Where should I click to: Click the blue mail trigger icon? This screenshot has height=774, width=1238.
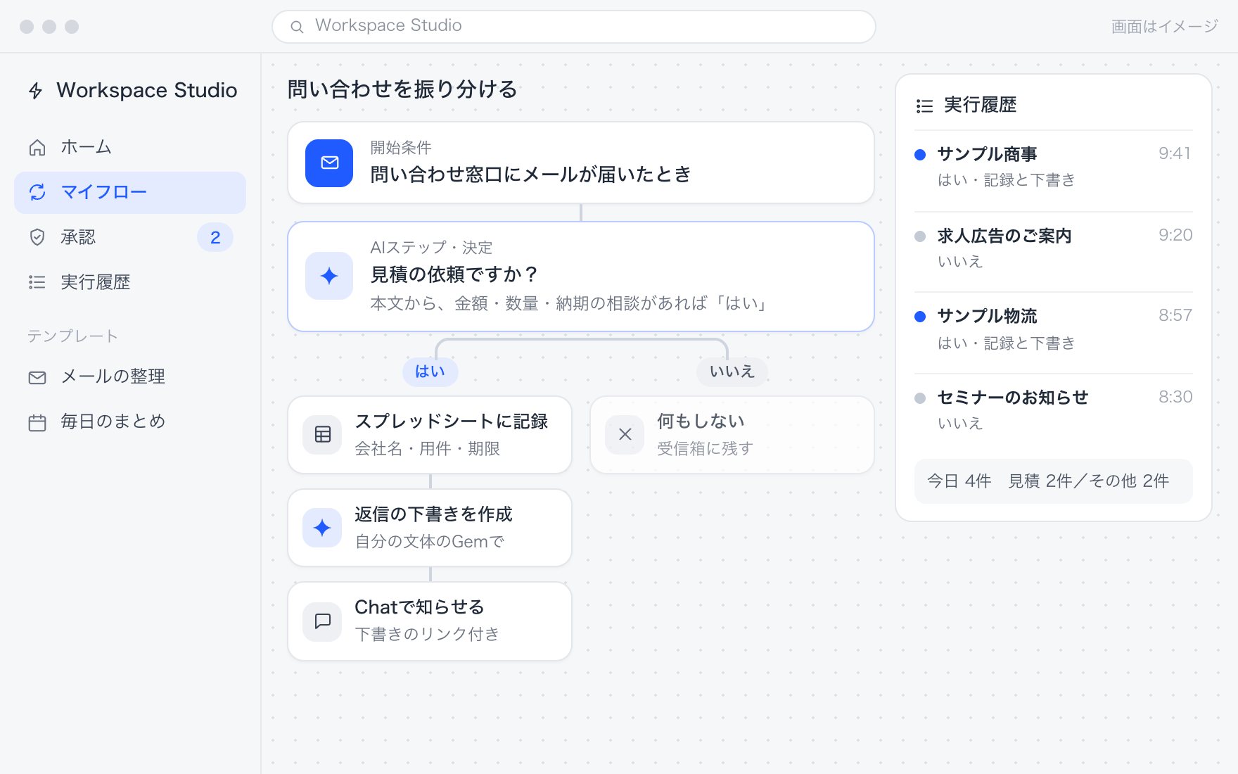coord(329,163)
